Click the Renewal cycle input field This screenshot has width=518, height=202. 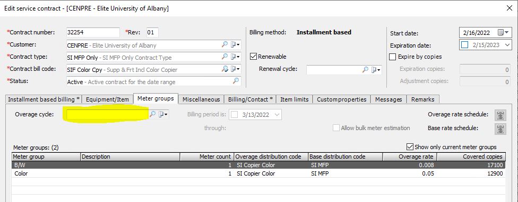[334, 70]
